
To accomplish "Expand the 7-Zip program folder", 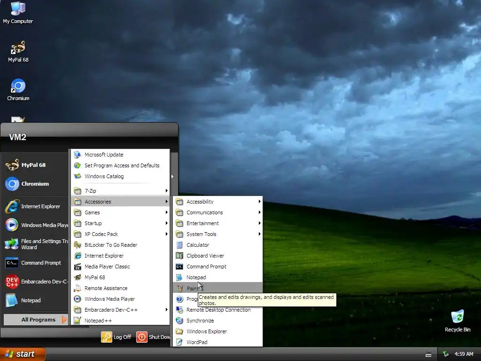I will 120,191.
